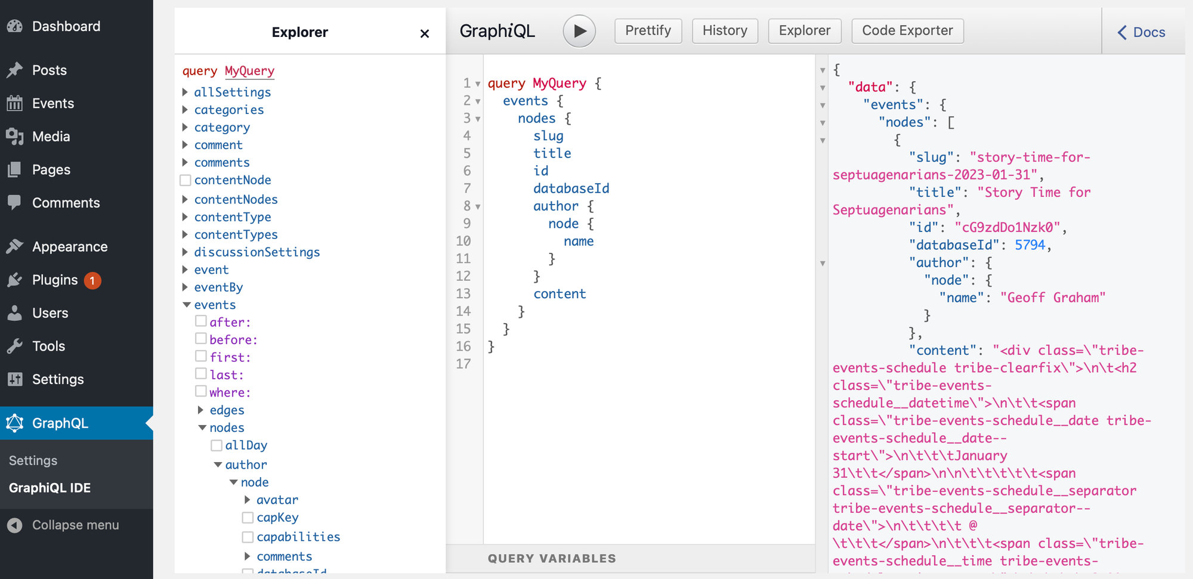Click the Plugins plug icon
Screen dimensions: 1193x579
click(x=15, y=280)
